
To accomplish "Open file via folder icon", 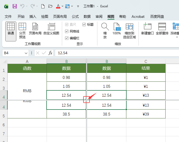I will coord(50,6).
